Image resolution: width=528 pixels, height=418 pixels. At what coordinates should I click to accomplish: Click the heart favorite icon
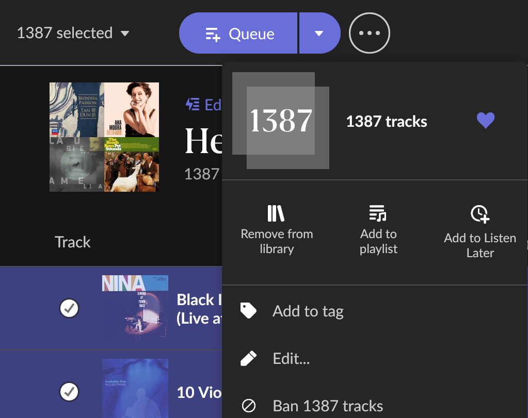[485, 121]
